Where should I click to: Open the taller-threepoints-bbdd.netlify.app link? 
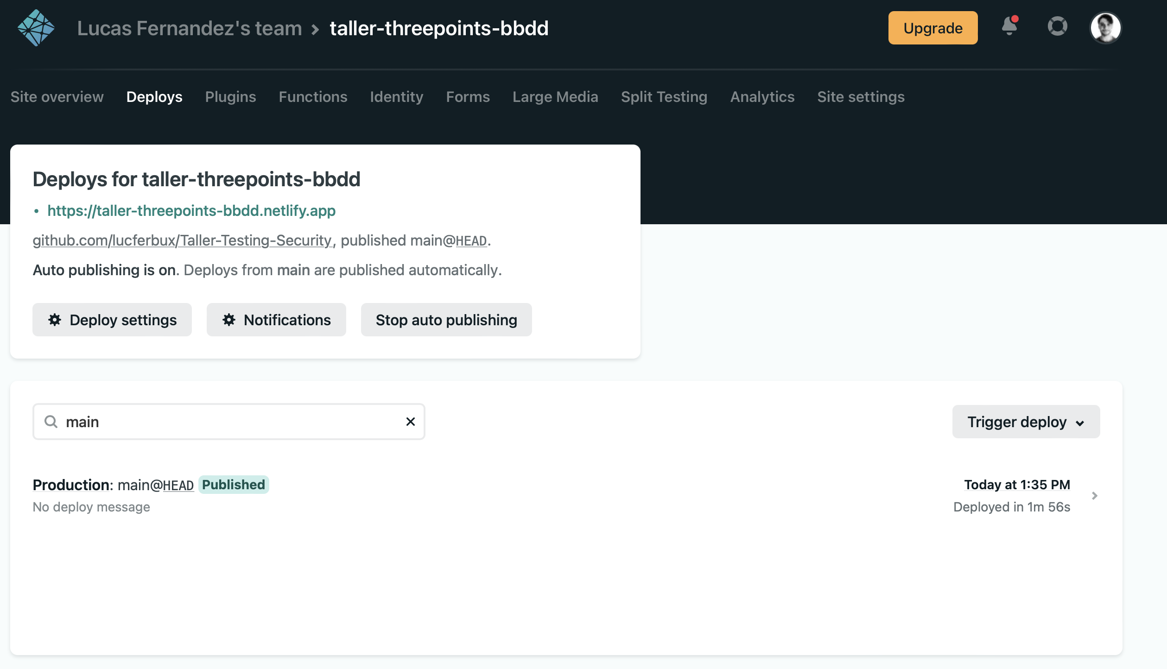click(191, 211)
